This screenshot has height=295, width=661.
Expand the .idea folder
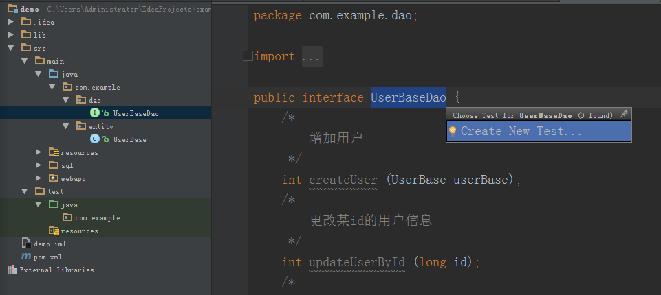coord(11,22)
